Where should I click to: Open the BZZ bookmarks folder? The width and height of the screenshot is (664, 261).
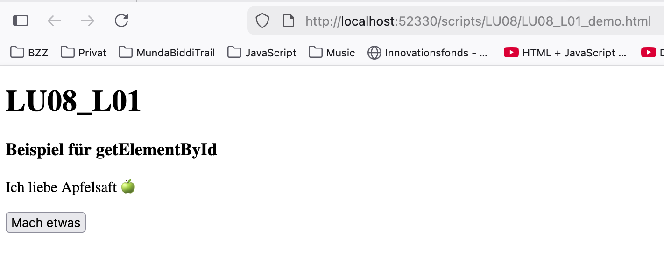tap(29, 53)
